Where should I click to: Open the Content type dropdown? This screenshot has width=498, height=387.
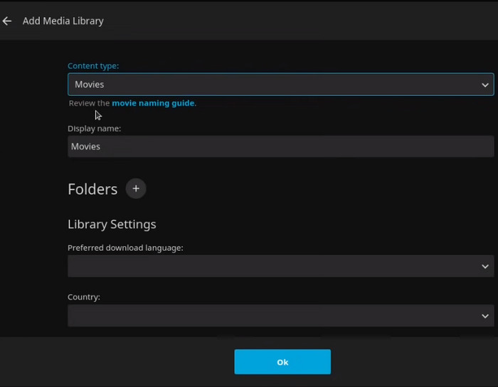click(281, 85)
